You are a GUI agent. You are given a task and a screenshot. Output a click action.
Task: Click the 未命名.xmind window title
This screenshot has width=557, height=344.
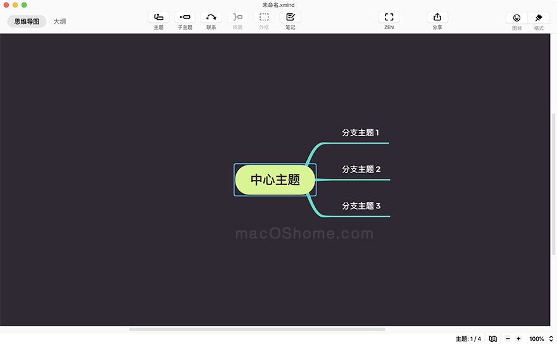[x=278, y=5]
